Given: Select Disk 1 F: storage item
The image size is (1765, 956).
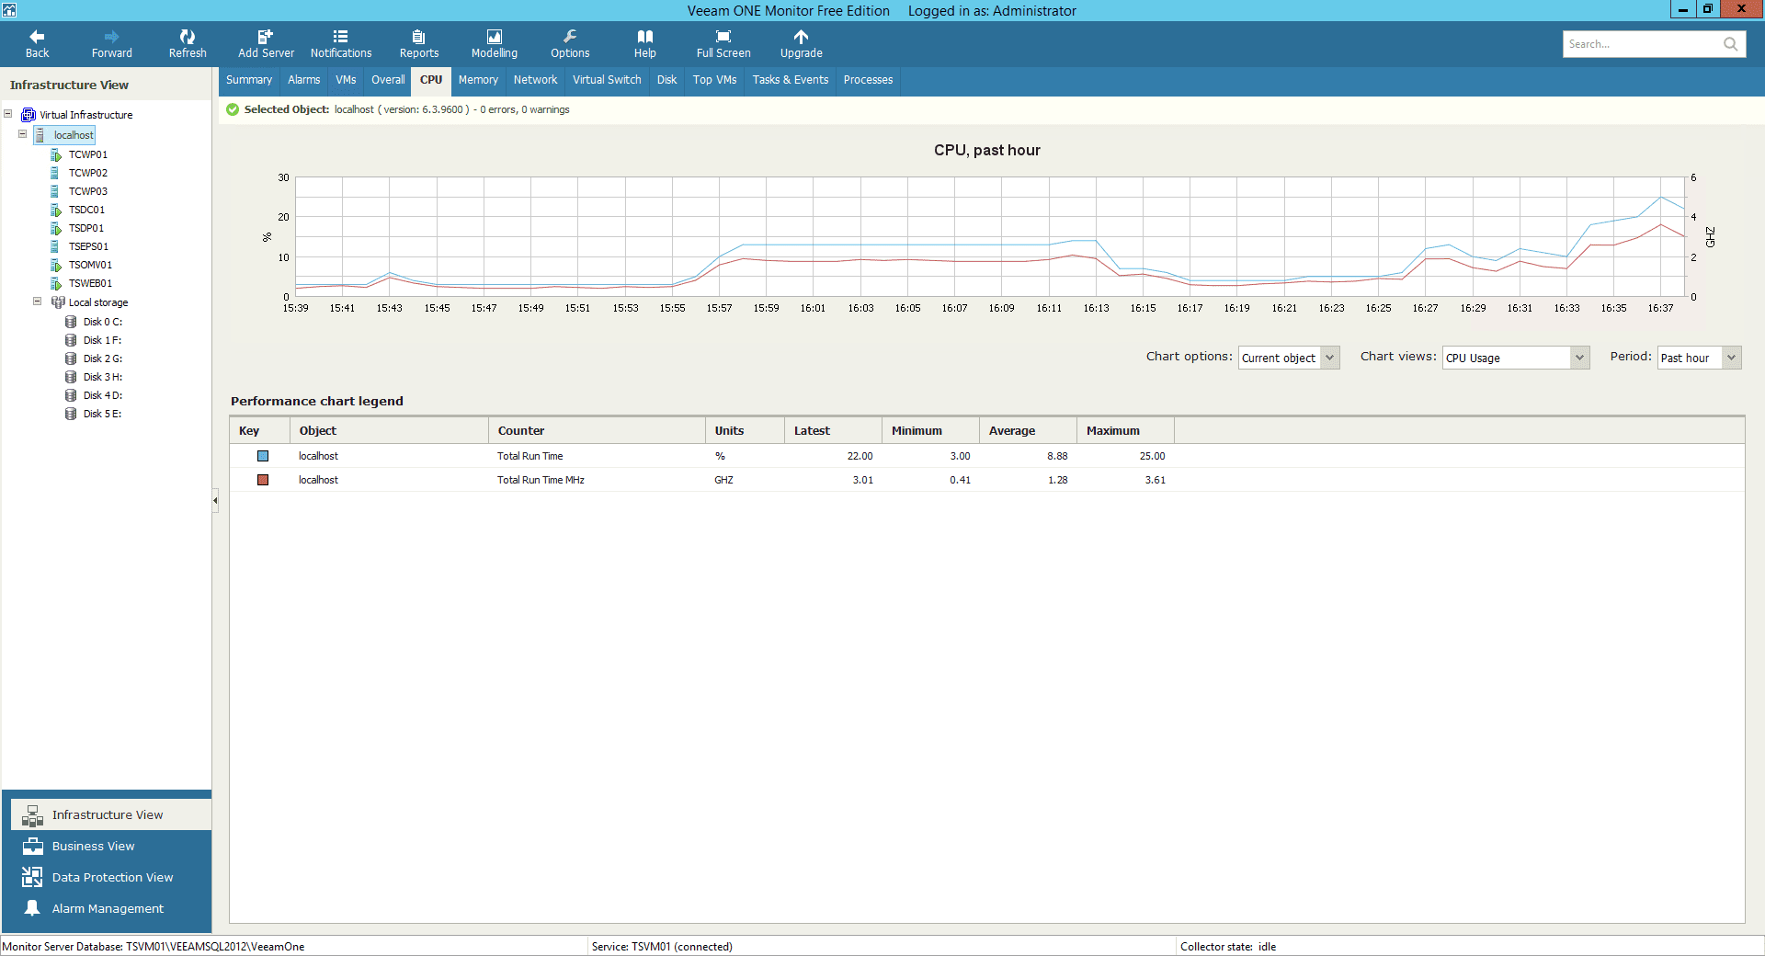Looking at the screenshot, I should pos(102,340).
